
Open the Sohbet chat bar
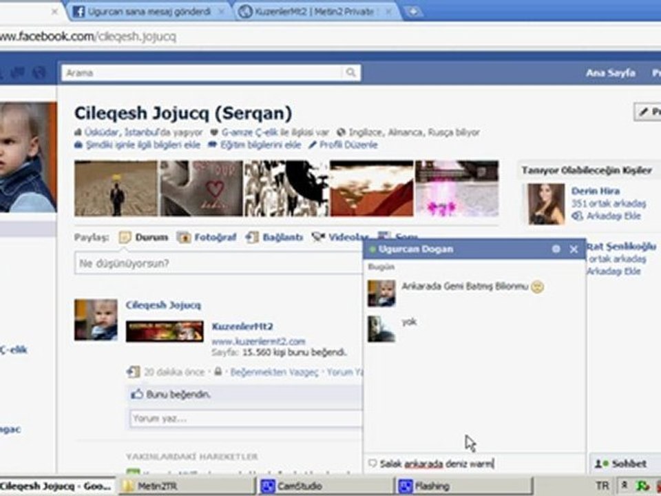pyautogui.click(x=625, y=464)
